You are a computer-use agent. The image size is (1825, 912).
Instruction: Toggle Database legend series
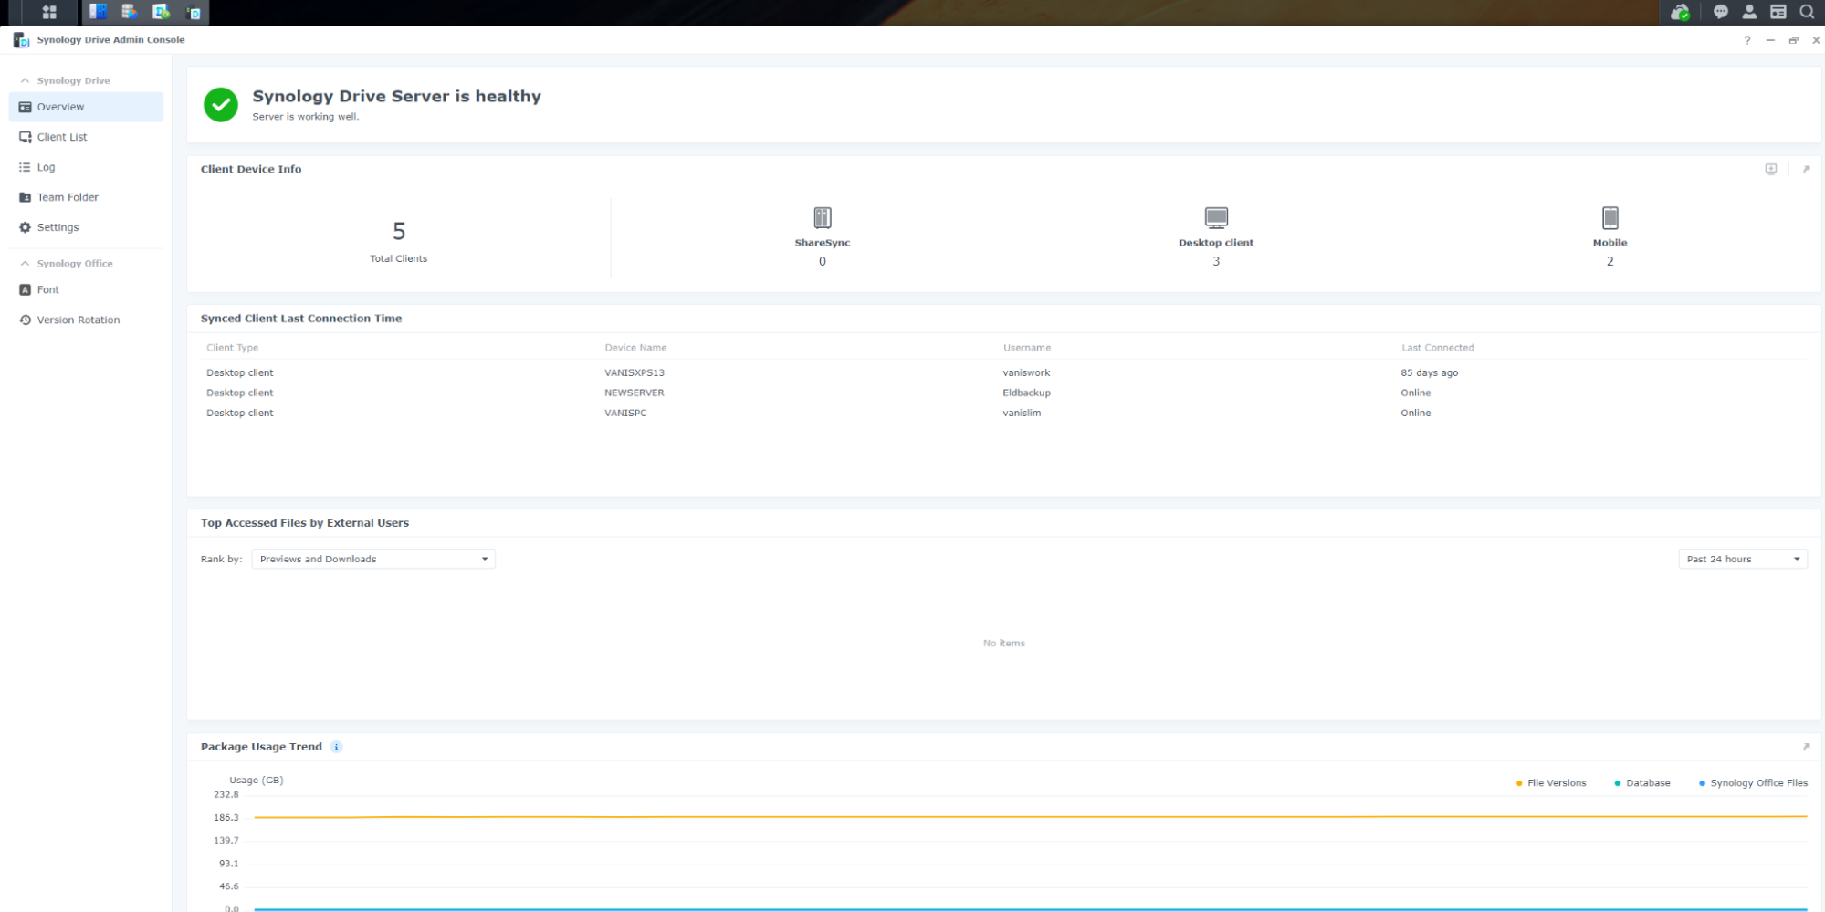[x=1642, y=783]
